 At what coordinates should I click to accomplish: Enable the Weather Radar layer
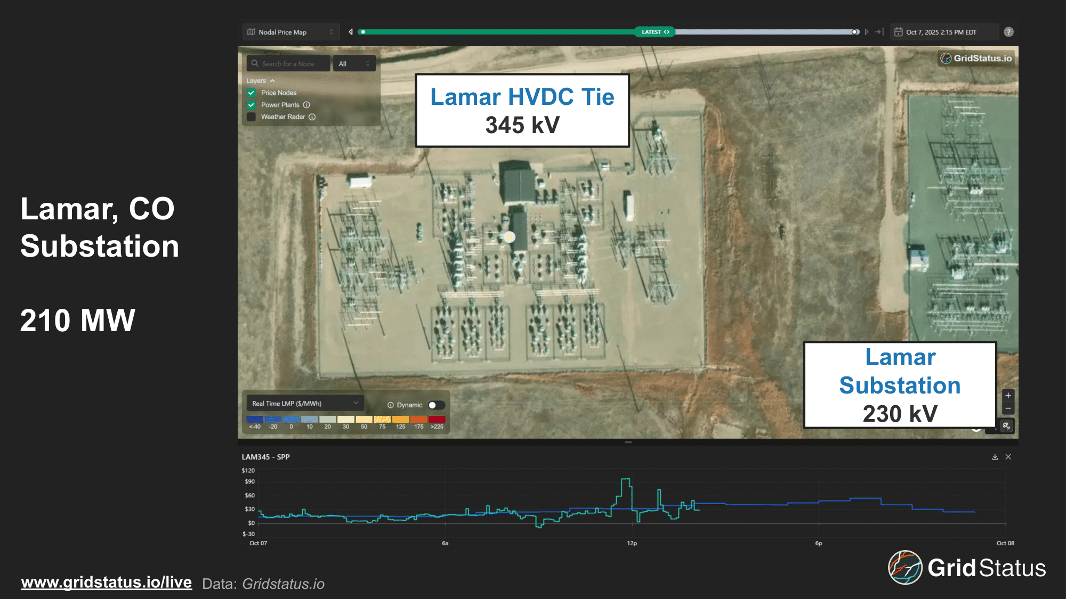coord(252,117)
